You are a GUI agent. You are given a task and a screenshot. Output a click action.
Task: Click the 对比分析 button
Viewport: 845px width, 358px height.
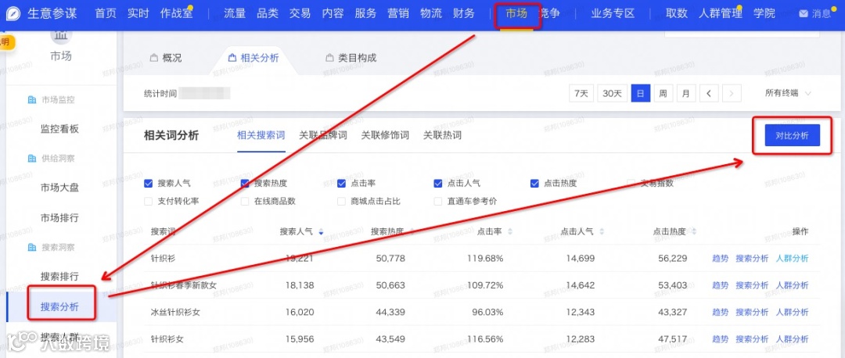click(792, 136)
